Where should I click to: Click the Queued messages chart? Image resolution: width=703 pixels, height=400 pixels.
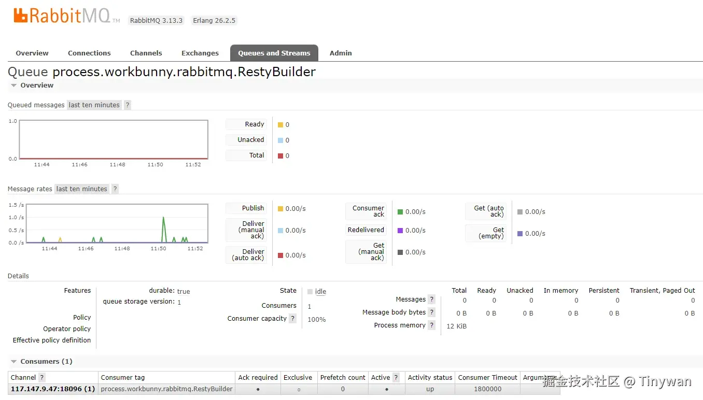coord(114,139)
